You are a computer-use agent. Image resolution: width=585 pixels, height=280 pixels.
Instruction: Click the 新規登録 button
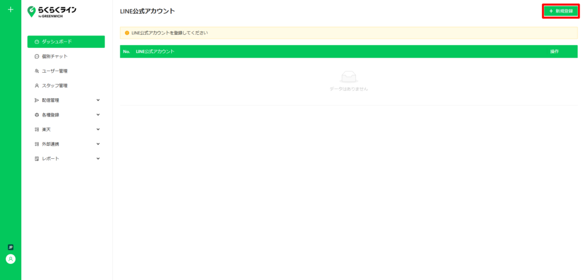click(561, 11)
